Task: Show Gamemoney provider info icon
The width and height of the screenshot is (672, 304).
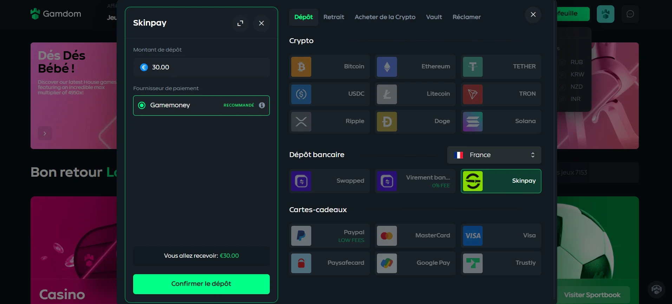Action: [x=262, y=105]
